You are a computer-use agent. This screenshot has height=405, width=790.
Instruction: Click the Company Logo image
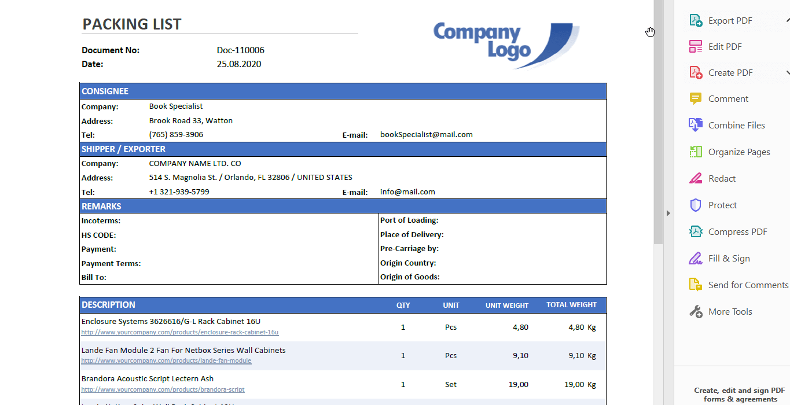click(506, 45)
